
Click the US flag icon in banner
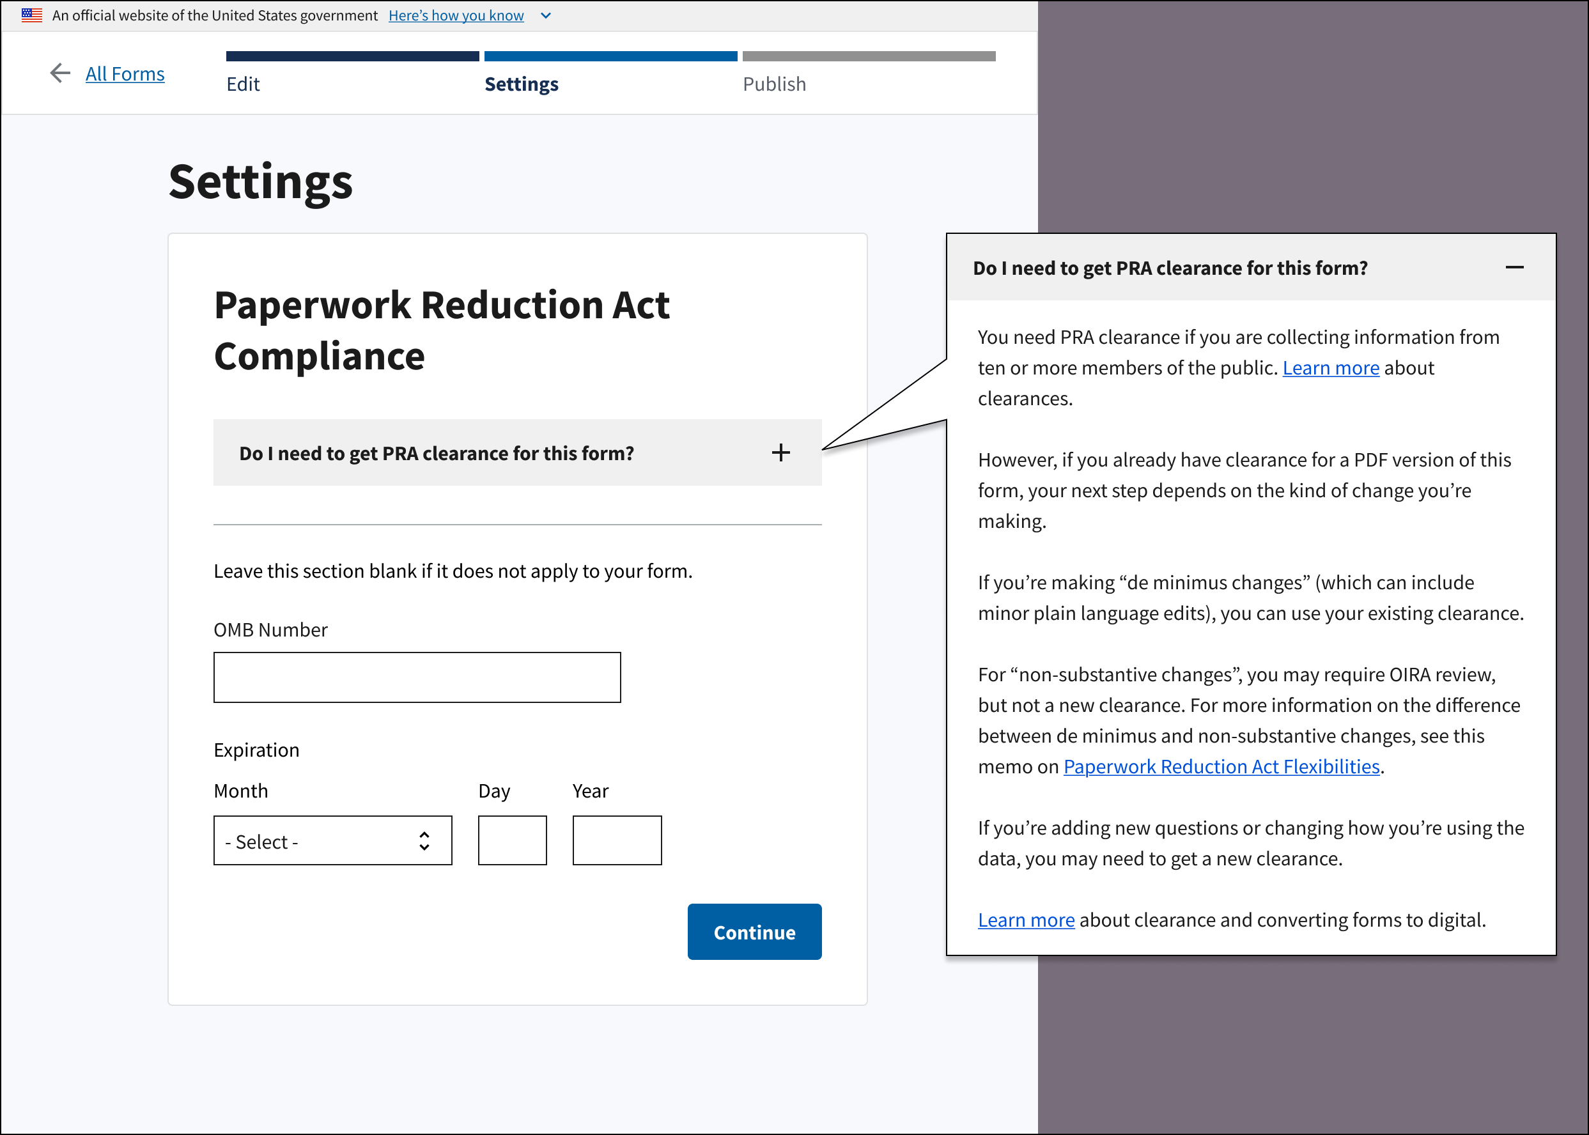point(31,15)
